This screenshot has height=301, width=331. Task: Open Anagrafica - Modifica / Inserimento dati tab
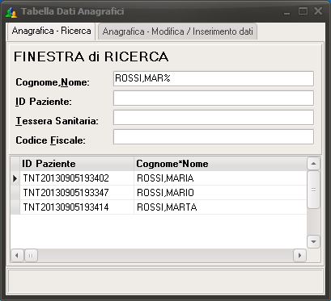[177, 31]
